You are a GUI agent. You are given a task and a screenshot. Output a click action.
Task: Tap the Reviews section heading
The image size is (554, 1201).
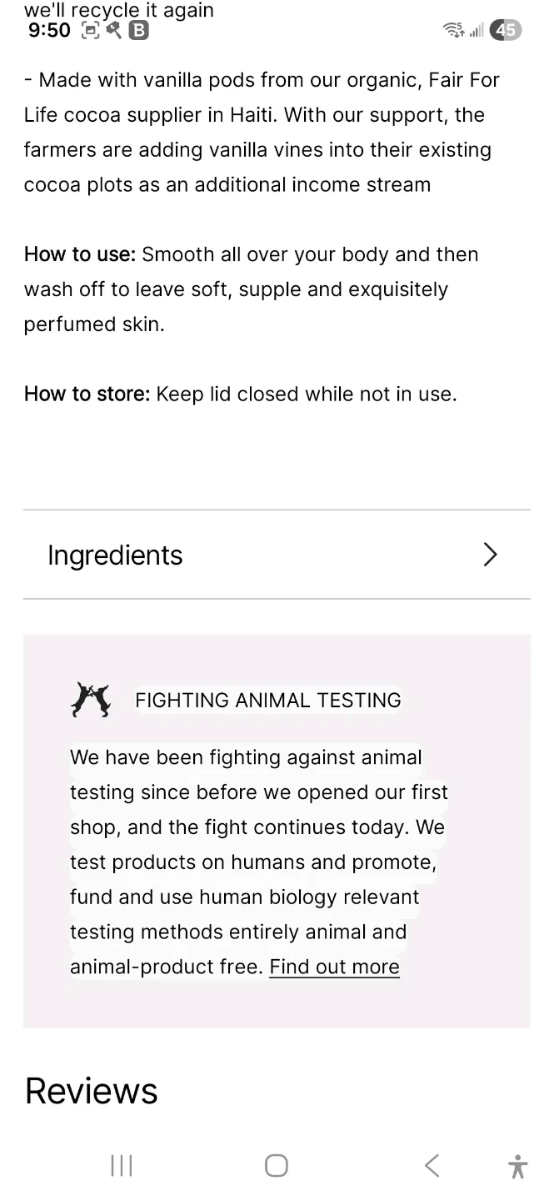click(91, 1091)
